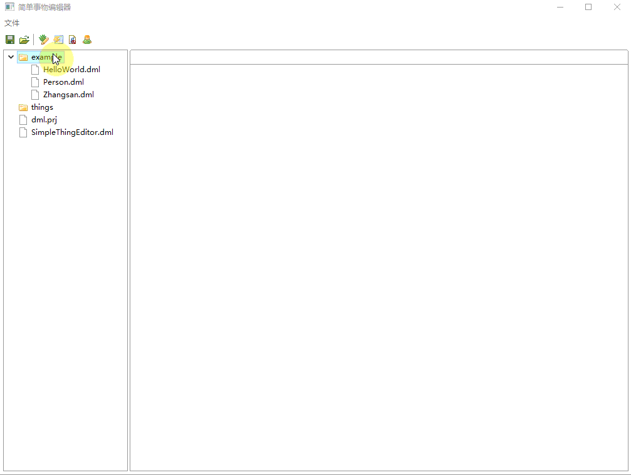Click the file icon beside Person.dml
This screenshot has width=631, height=475.
pyautogui.click(x=36, y=82)
